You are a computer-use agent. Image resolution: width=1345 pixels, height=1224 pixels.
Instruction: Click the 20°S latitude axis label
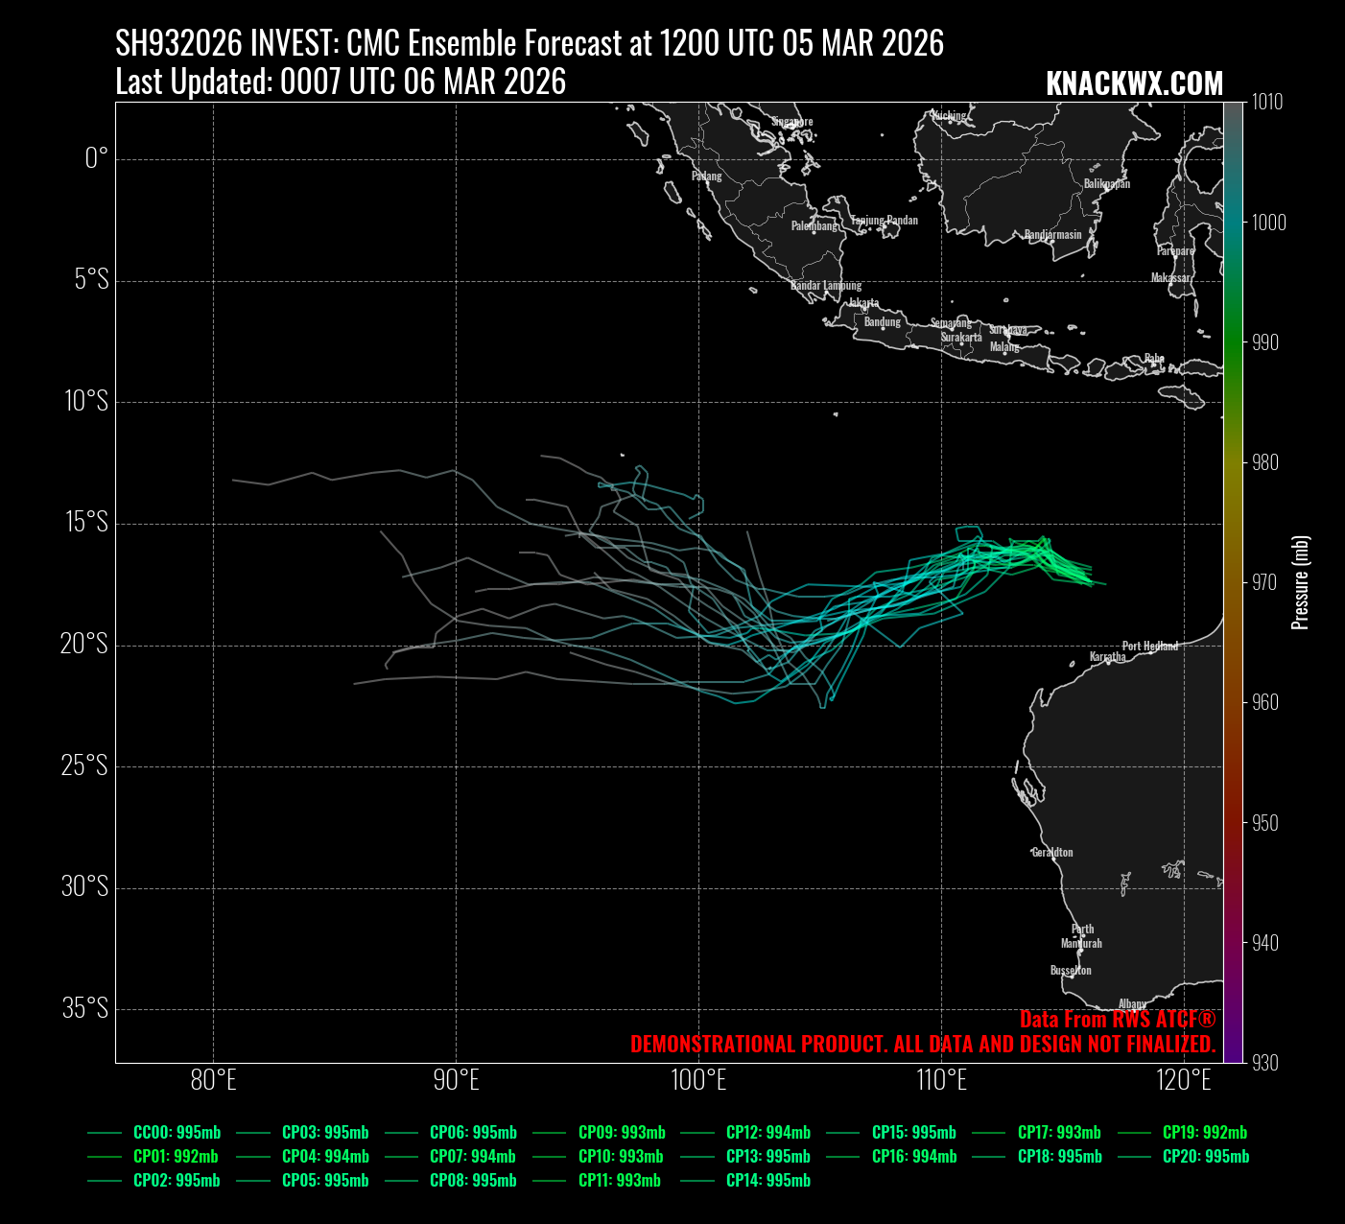(84, 644)
